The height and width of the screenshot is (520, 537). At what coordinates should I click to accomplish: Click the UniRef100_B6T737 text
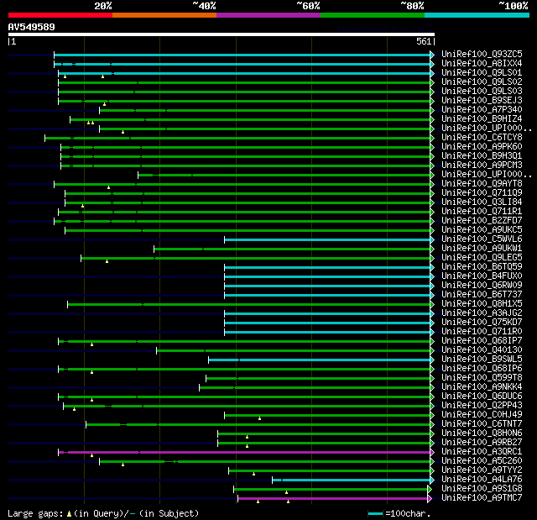coord(482,295)
